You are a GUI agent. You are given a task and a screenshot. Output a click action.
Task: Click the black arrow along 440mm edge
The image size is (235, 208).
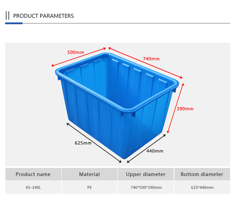coord(146,148)
